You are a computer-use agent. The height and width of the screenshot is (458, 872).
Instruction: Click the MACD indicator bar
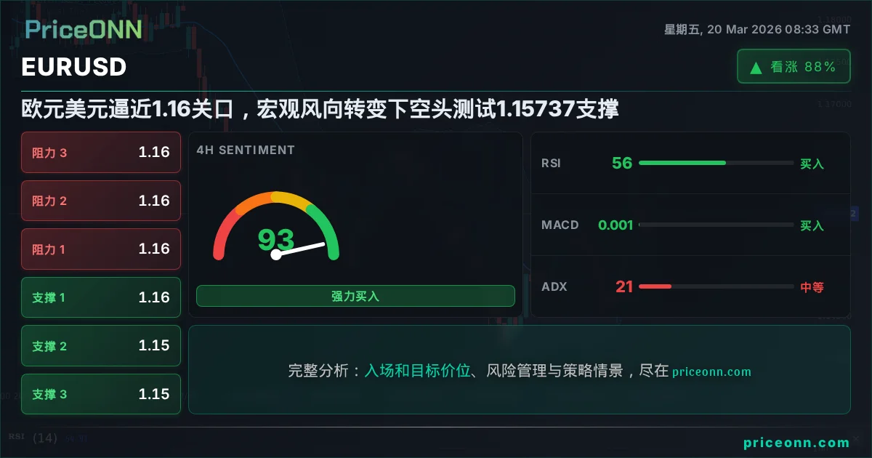pos(716,225)
